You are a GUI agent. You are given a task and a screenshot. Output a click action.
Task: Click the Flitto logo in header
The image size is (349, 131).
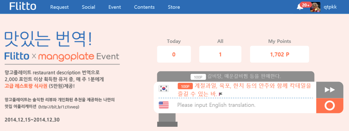[x=23, y=7]
